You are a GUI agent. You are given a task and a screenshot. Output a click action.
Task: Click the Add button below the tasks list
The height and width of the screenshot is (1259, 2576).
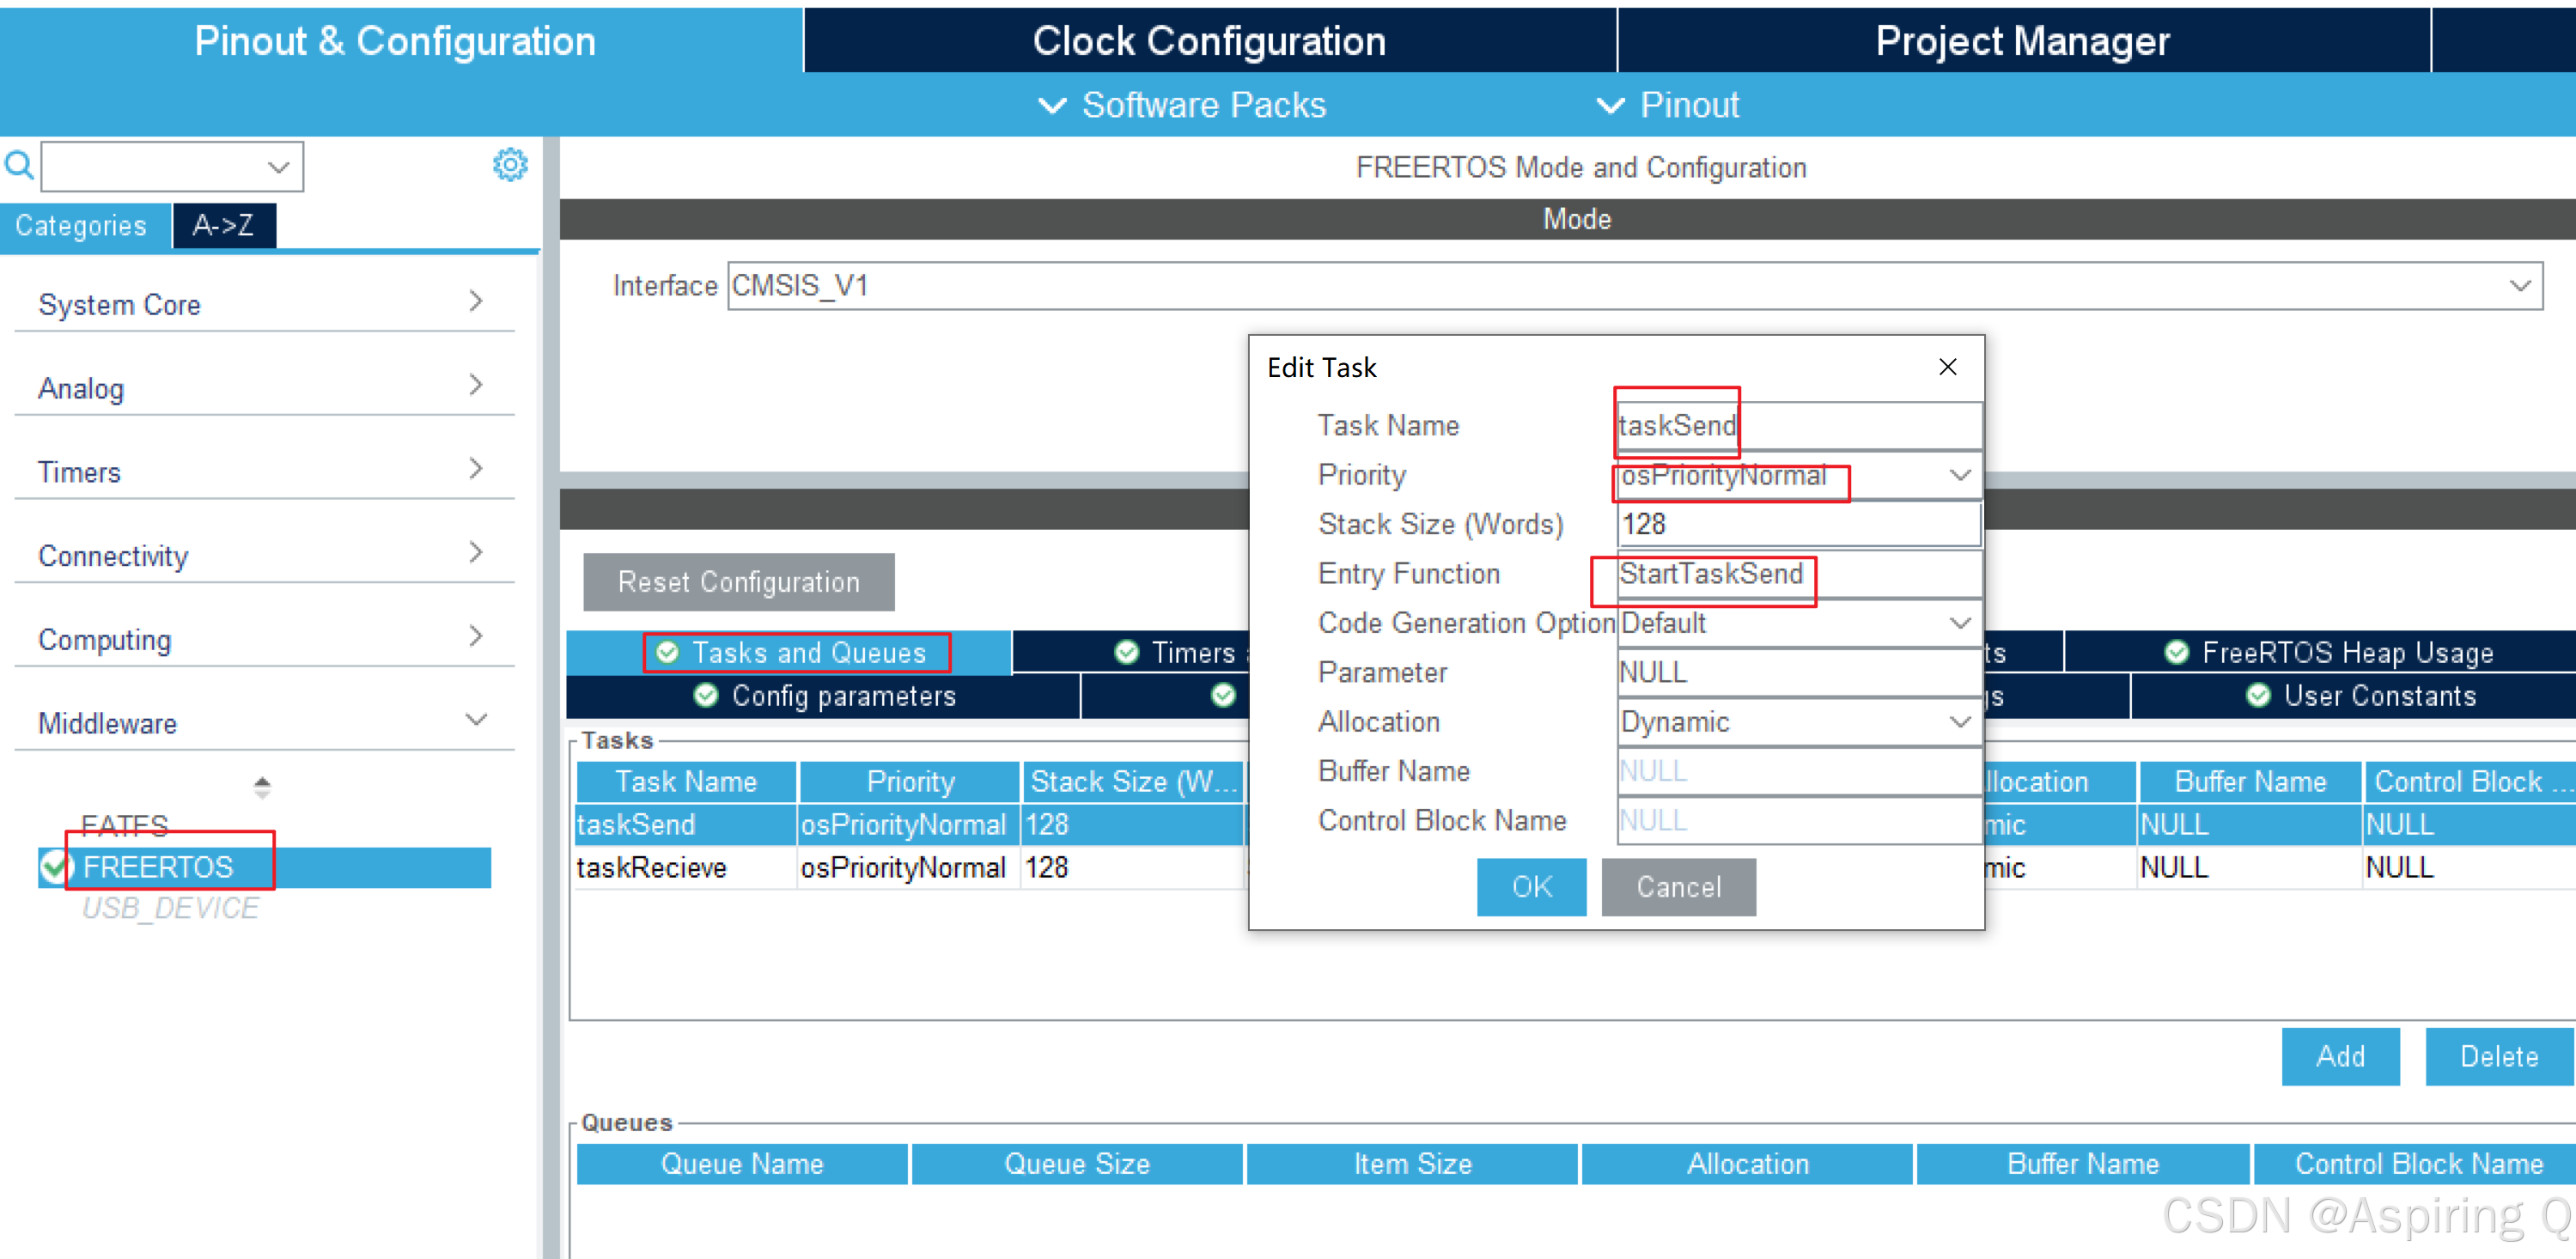pos(2340,1056)
